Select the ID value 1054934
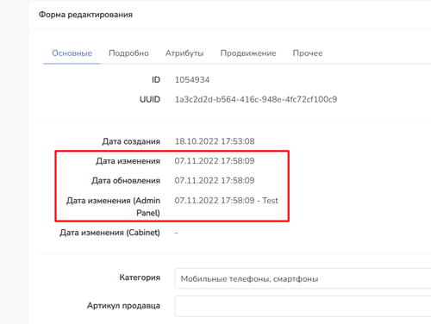Screen dimensions: 431x324 [x=192, y=80]
